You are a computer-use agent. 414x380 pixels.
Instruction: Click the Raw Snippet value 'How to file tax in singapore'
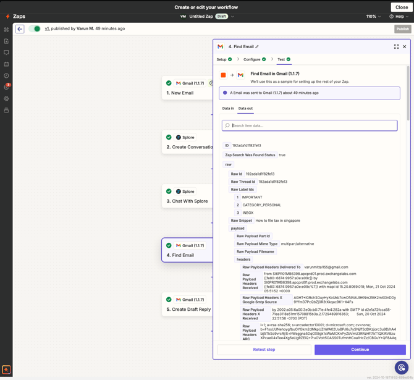point(278,221)
